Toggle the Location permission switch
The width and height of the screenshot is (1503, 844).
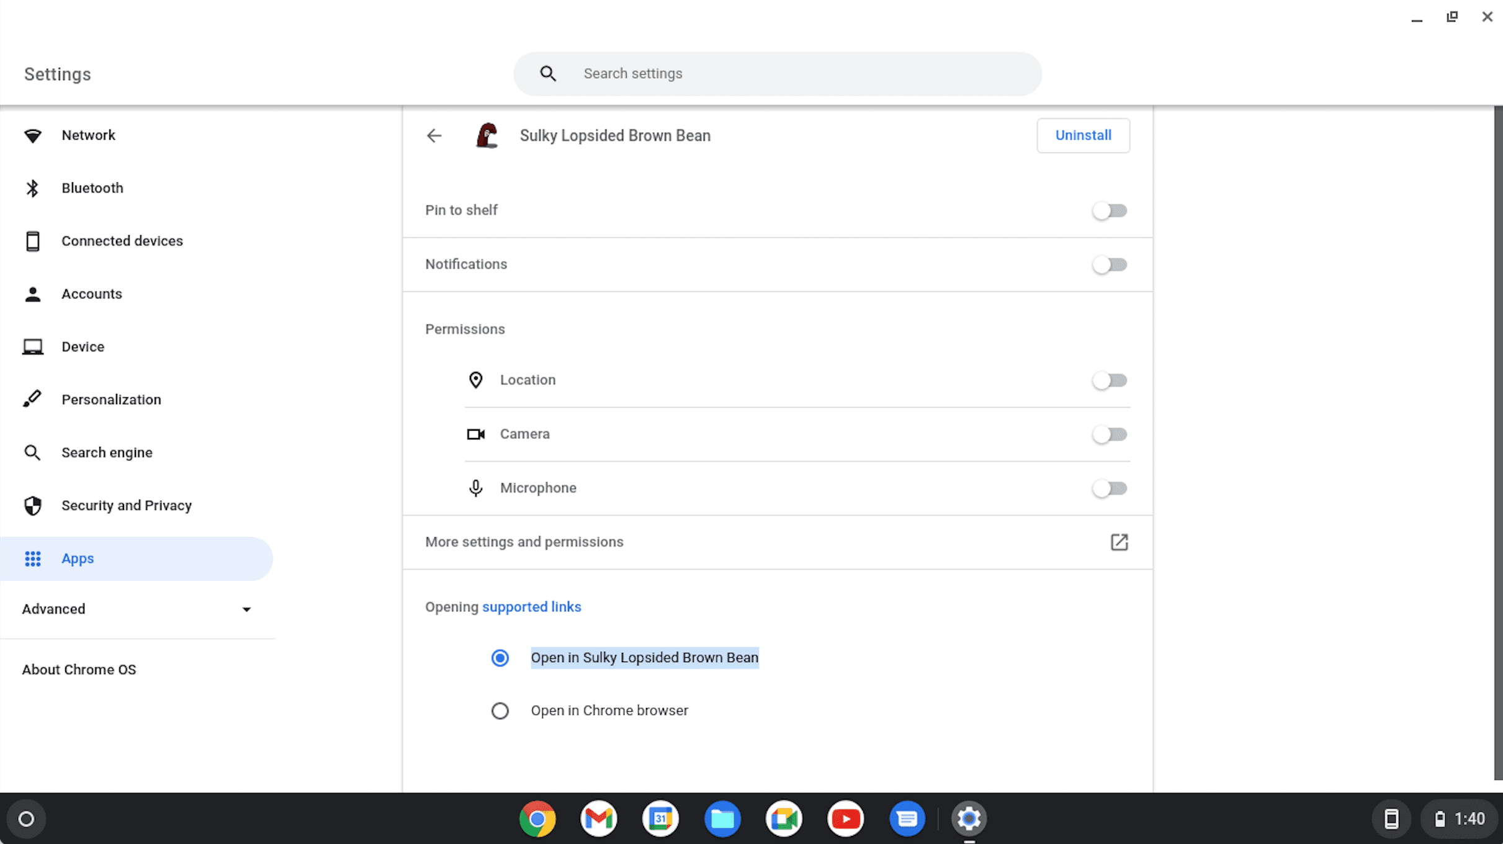1110,380
